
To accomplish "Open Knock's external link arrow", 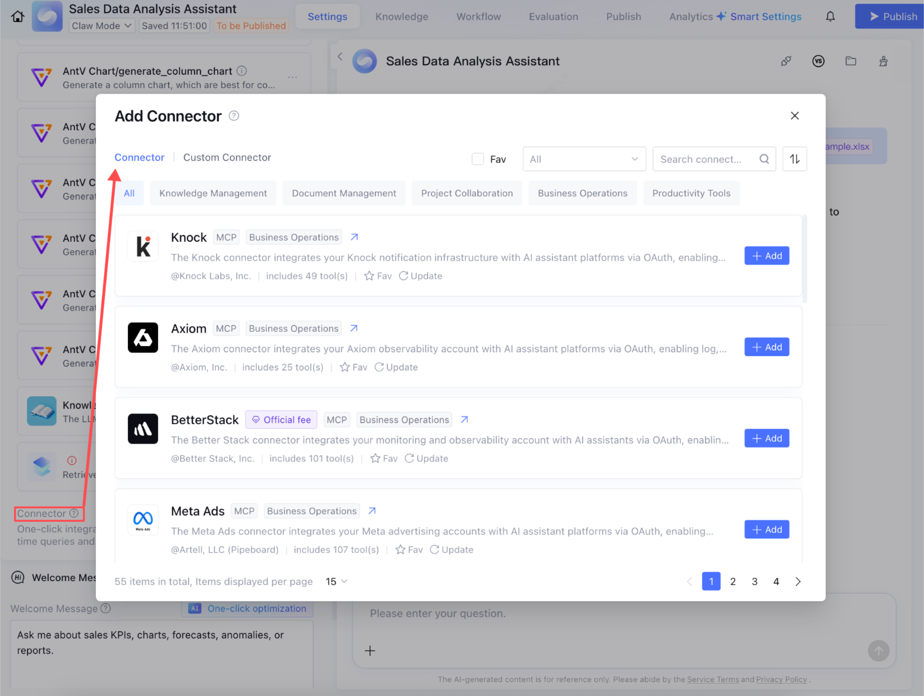I will point(354,237).
